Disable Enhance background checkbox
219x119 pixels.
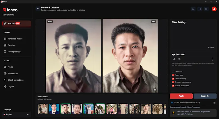tap(173, 82)
